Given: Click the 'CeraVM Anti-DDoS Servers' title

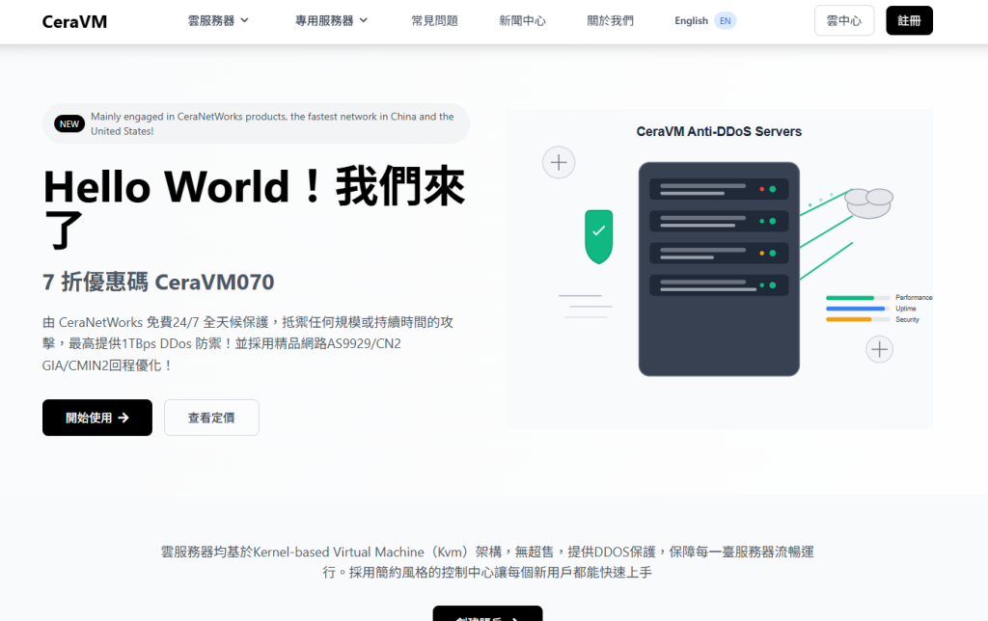Looking at the screenshot, I should pyautogui.click(x=719, y=132).
